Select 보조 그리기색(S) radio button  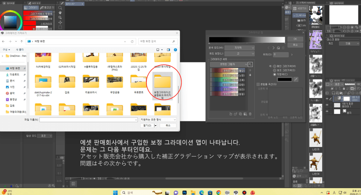point(275,70)
